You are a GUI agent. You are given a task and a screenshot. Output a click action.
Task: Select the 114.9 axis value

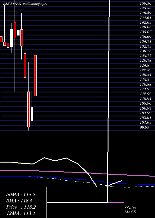(x=145, y=89)
